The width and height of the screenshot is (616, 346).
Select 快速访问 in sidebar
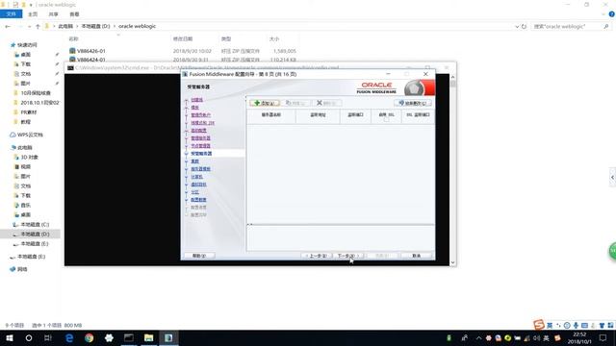pyautogui.click(x=27, y=45)
